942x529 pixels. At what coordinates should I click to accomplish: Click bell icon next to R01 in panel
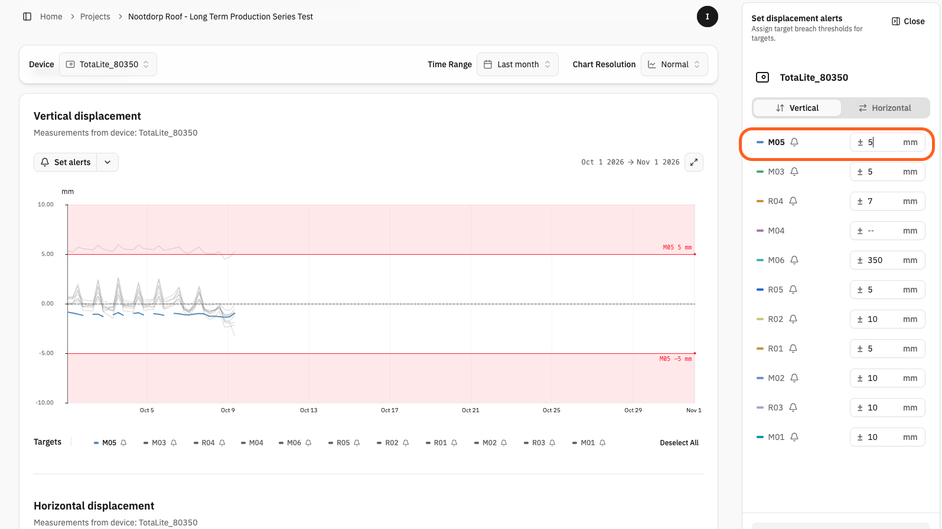793,349
